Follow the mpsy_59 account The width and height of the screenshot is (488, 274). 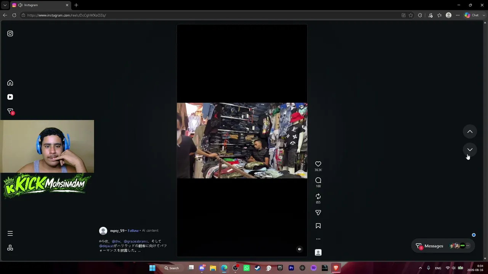coord(133,231)
